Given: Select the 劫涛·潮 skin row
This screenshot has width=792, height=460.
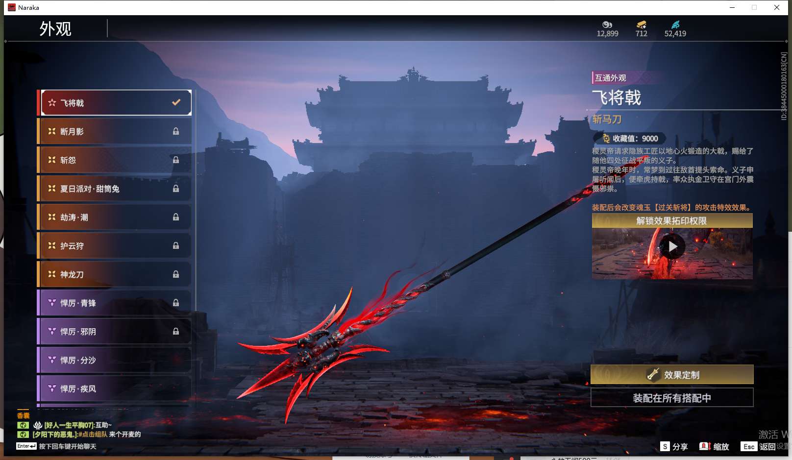Looking at the screenshot, I should point(115,217).
